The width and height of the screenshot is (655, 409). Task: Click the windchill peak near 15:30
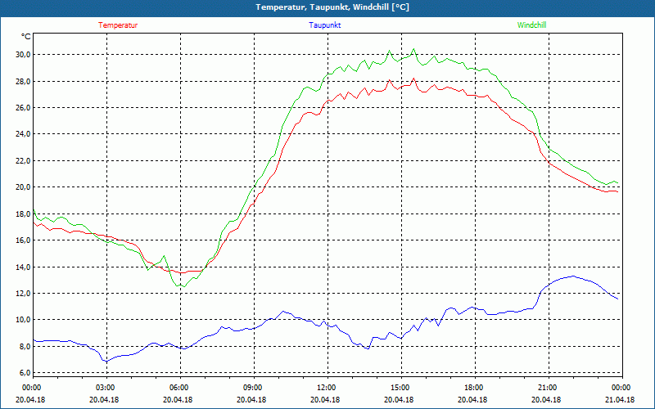(414, 49)
